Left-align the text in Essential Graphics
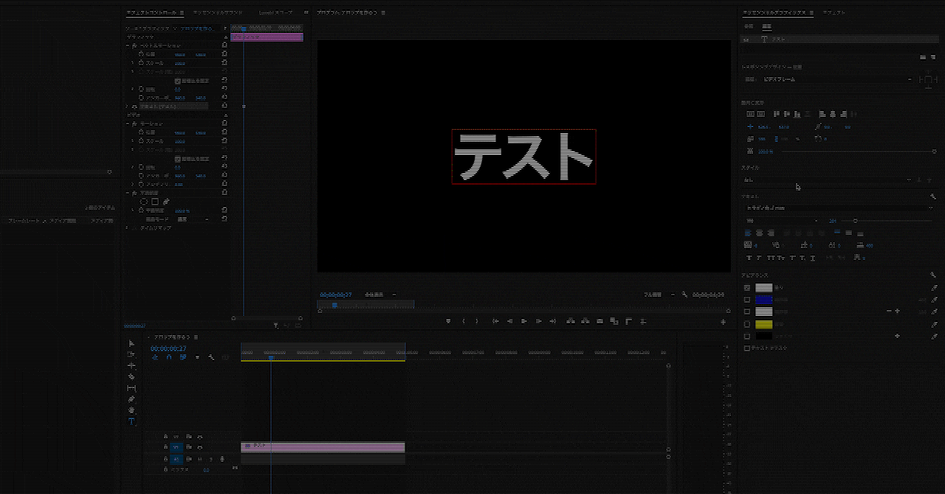 747,232
